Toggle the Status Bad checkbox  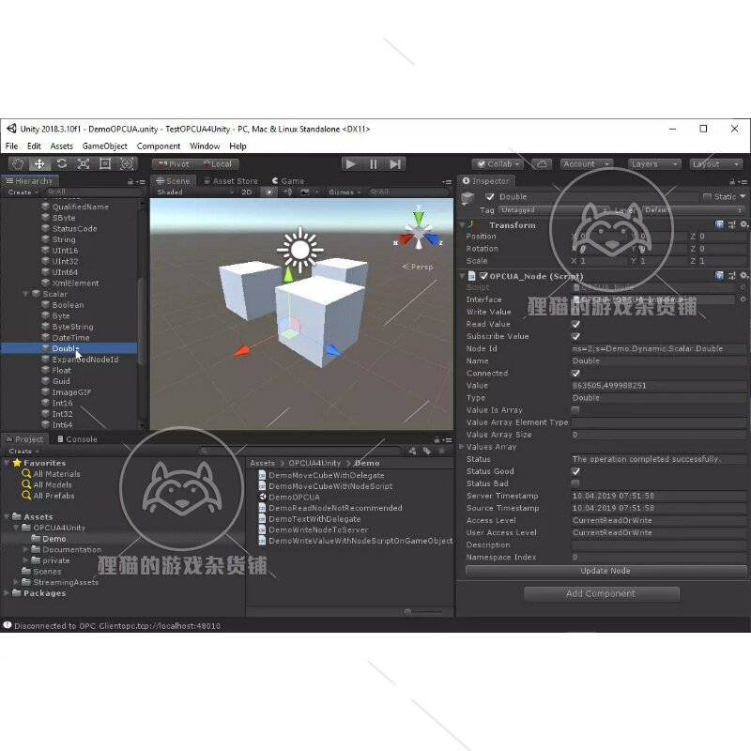tap(575, 483)
